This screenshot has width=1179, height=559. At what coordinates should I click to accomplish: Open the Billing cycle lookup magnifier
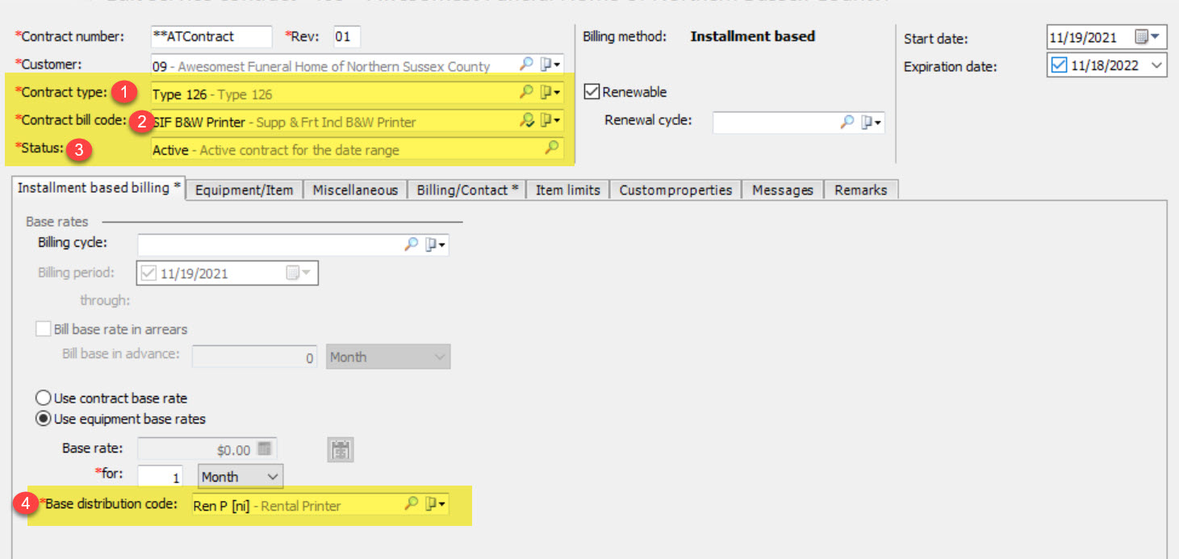click(412, 243)
